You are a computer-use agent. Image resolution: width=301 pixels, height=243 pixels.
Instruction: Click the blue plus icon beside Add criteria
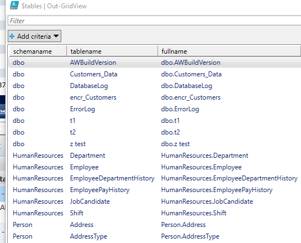pos(12,36)
